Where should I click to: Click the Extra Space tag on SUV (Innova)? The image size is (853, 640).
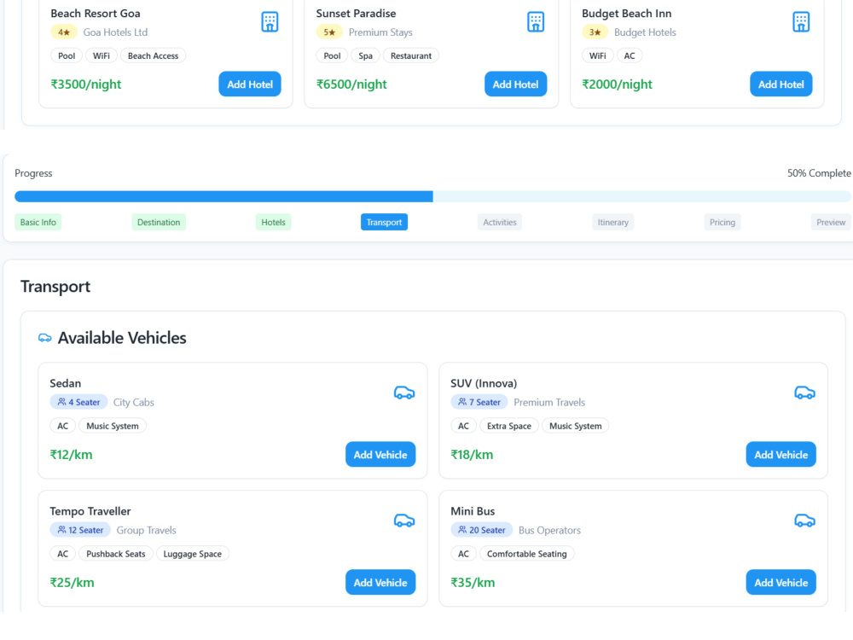tap(508, 426)
